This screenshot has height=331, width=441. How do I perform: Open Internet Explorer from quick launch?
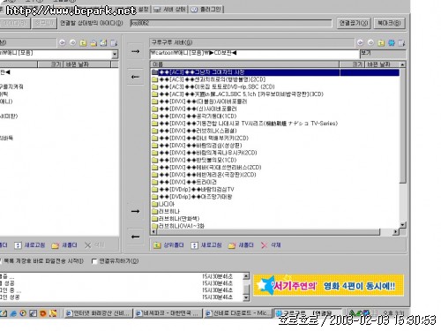[13, 313]
